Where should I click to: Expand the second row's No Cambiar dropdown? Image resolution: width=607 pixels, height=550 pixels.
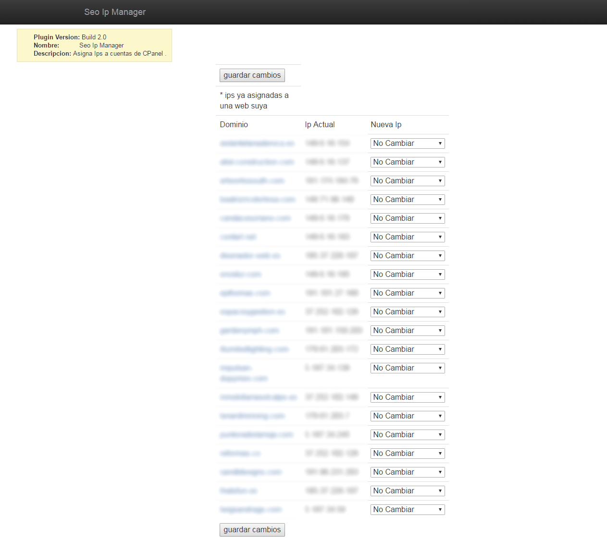pyautogui.click(x=407, y=162)
